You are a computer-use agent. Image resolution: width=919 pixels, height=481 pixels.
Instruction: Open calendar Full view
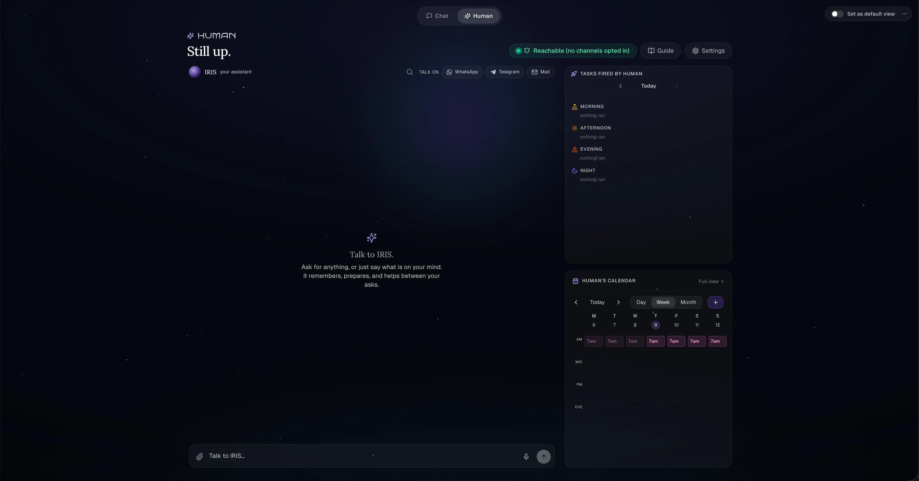(x=711, y=281)
